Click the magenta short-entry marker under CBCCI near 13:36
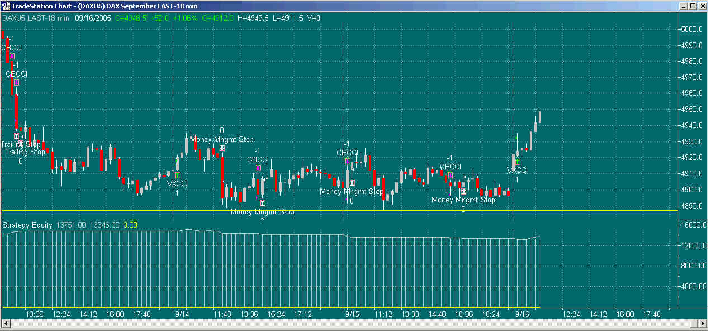 click(x=258, y=168)
